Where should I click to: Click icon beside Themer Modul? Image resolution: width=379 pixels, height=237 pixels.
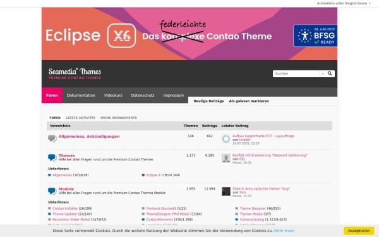(x=237, y=214)
